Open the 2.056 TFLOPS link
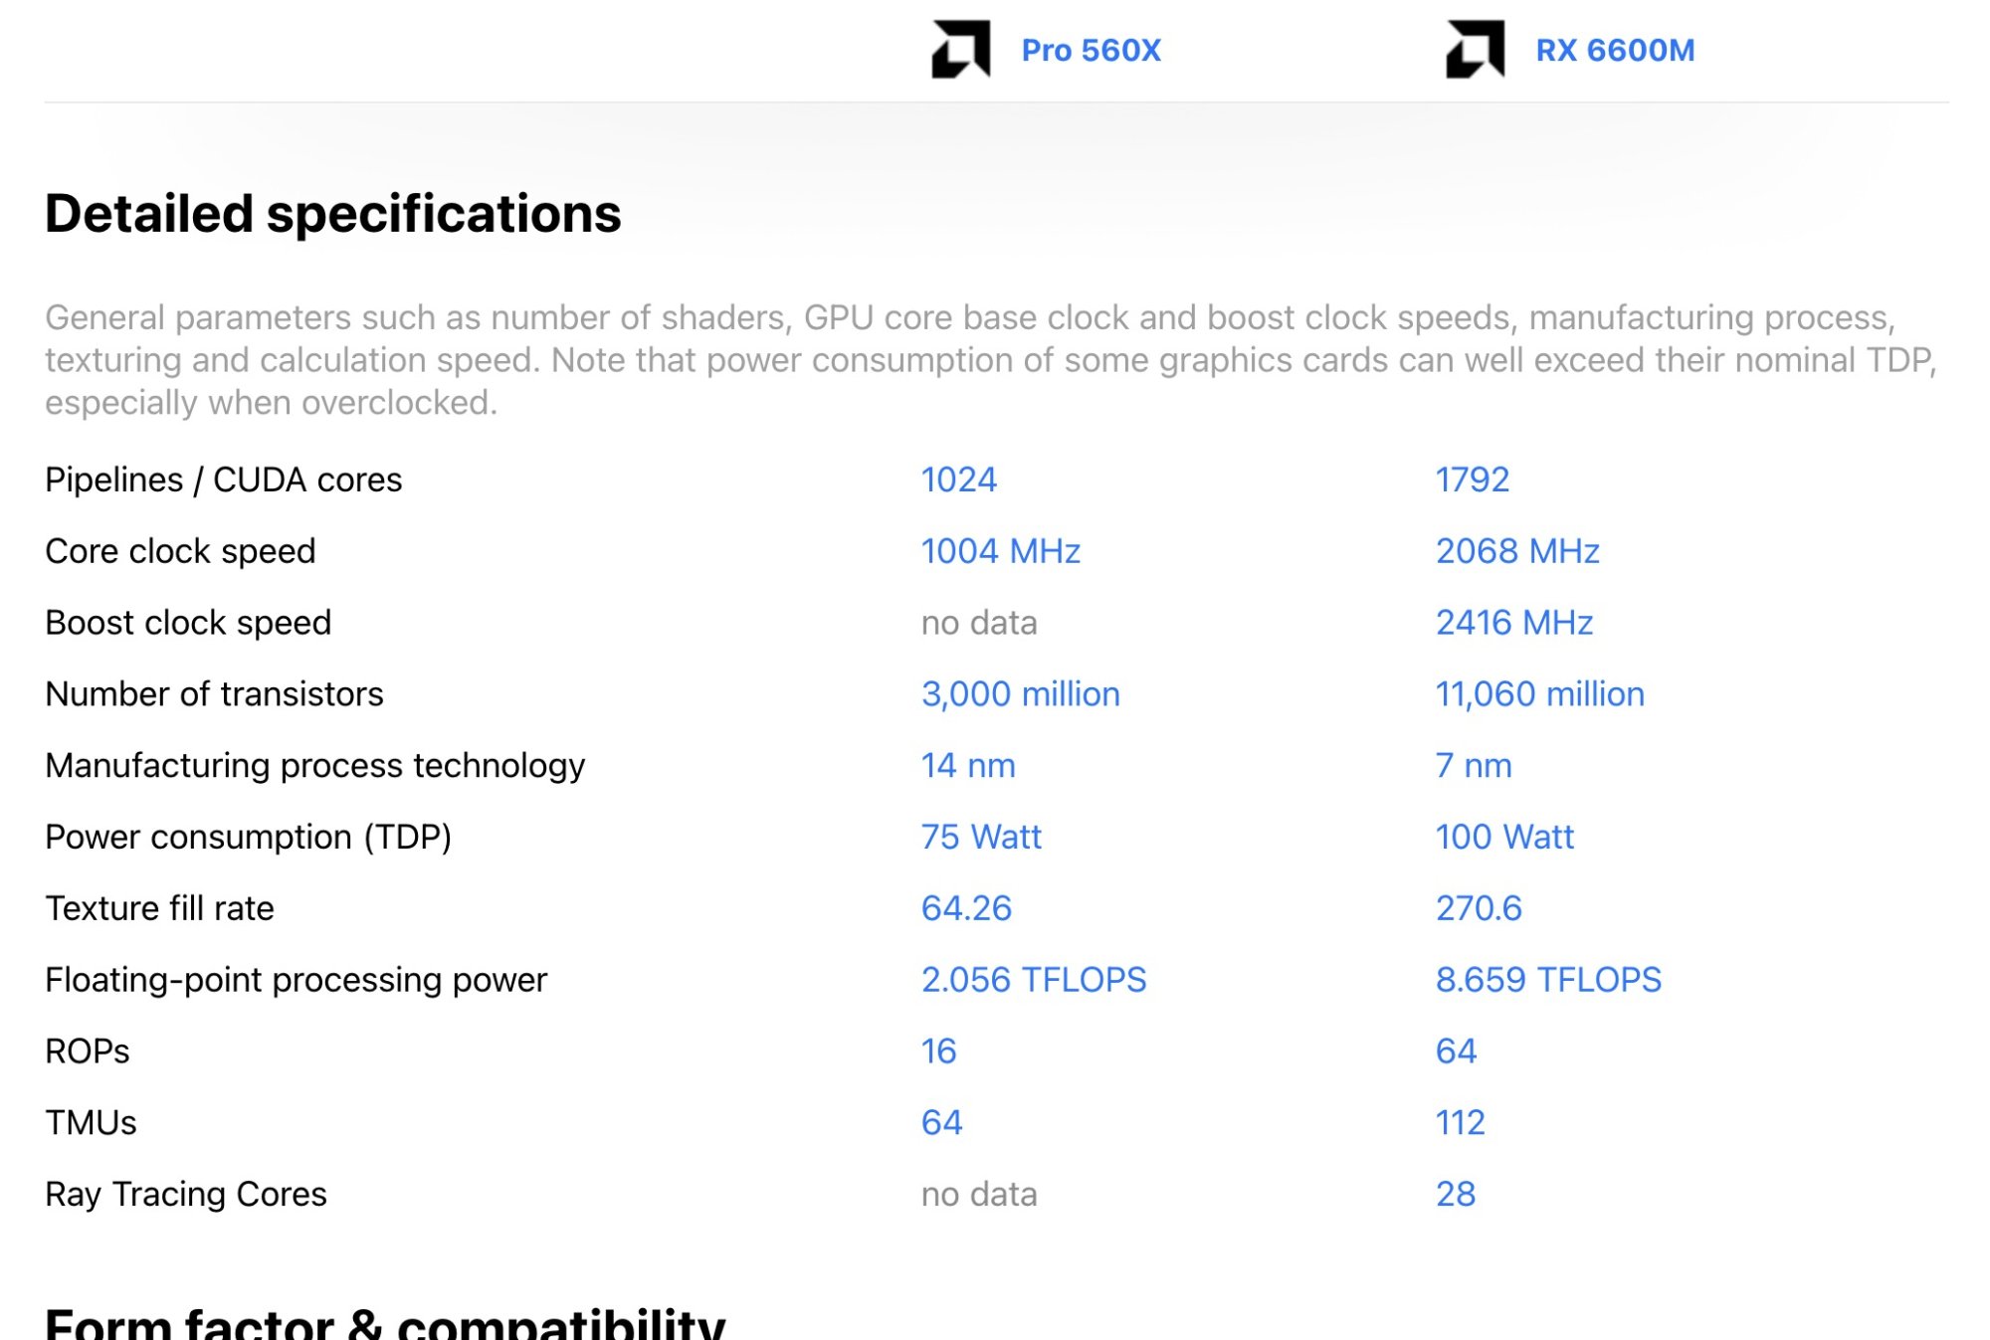Image resolution: width=1990 pixels, height=1340 pixels. click(x=1033, y=980)
